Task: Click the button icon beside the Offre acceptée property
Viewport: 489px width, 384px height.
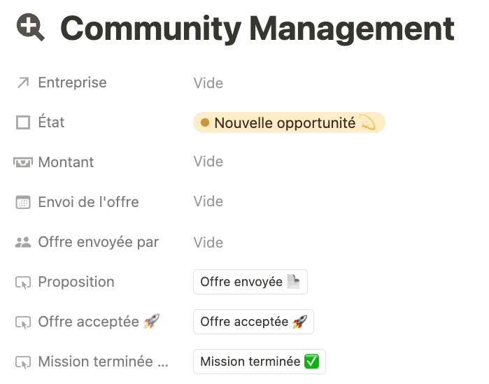Action: click(23, 322)
